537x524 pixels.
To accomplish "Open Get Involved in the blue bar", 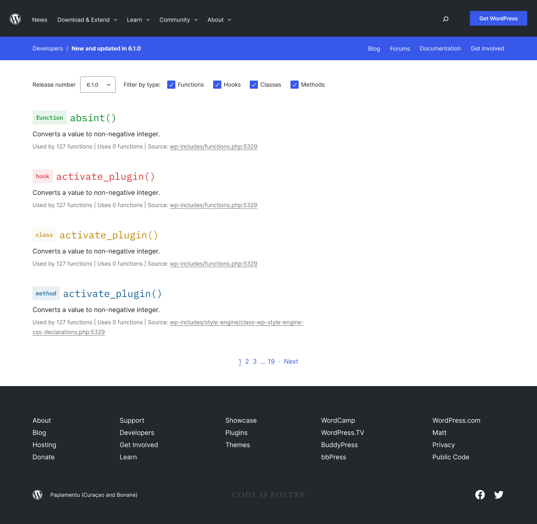I will [x=487, y=48].
